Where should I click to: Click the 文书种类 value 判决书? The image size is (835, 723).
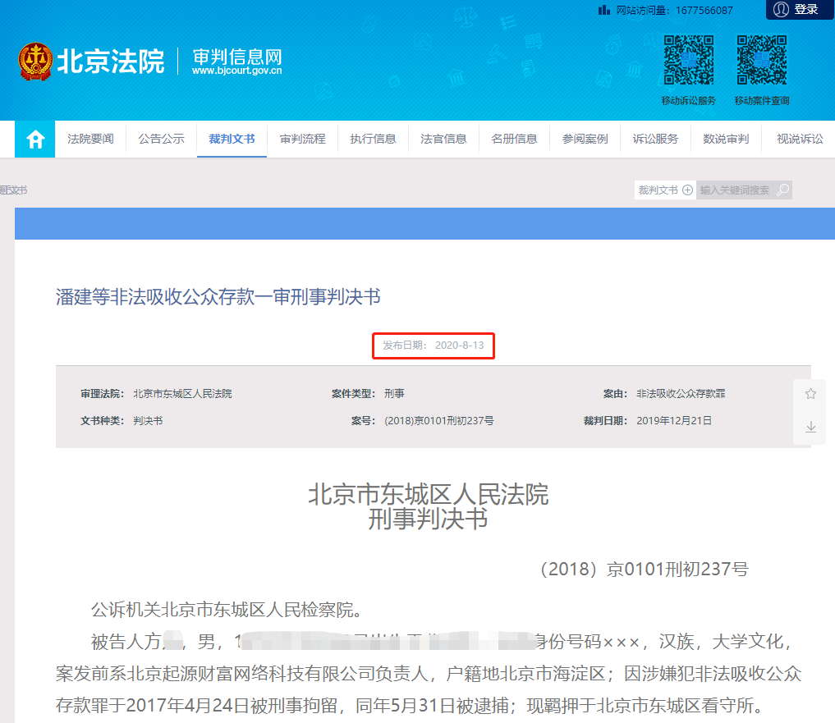148,421
